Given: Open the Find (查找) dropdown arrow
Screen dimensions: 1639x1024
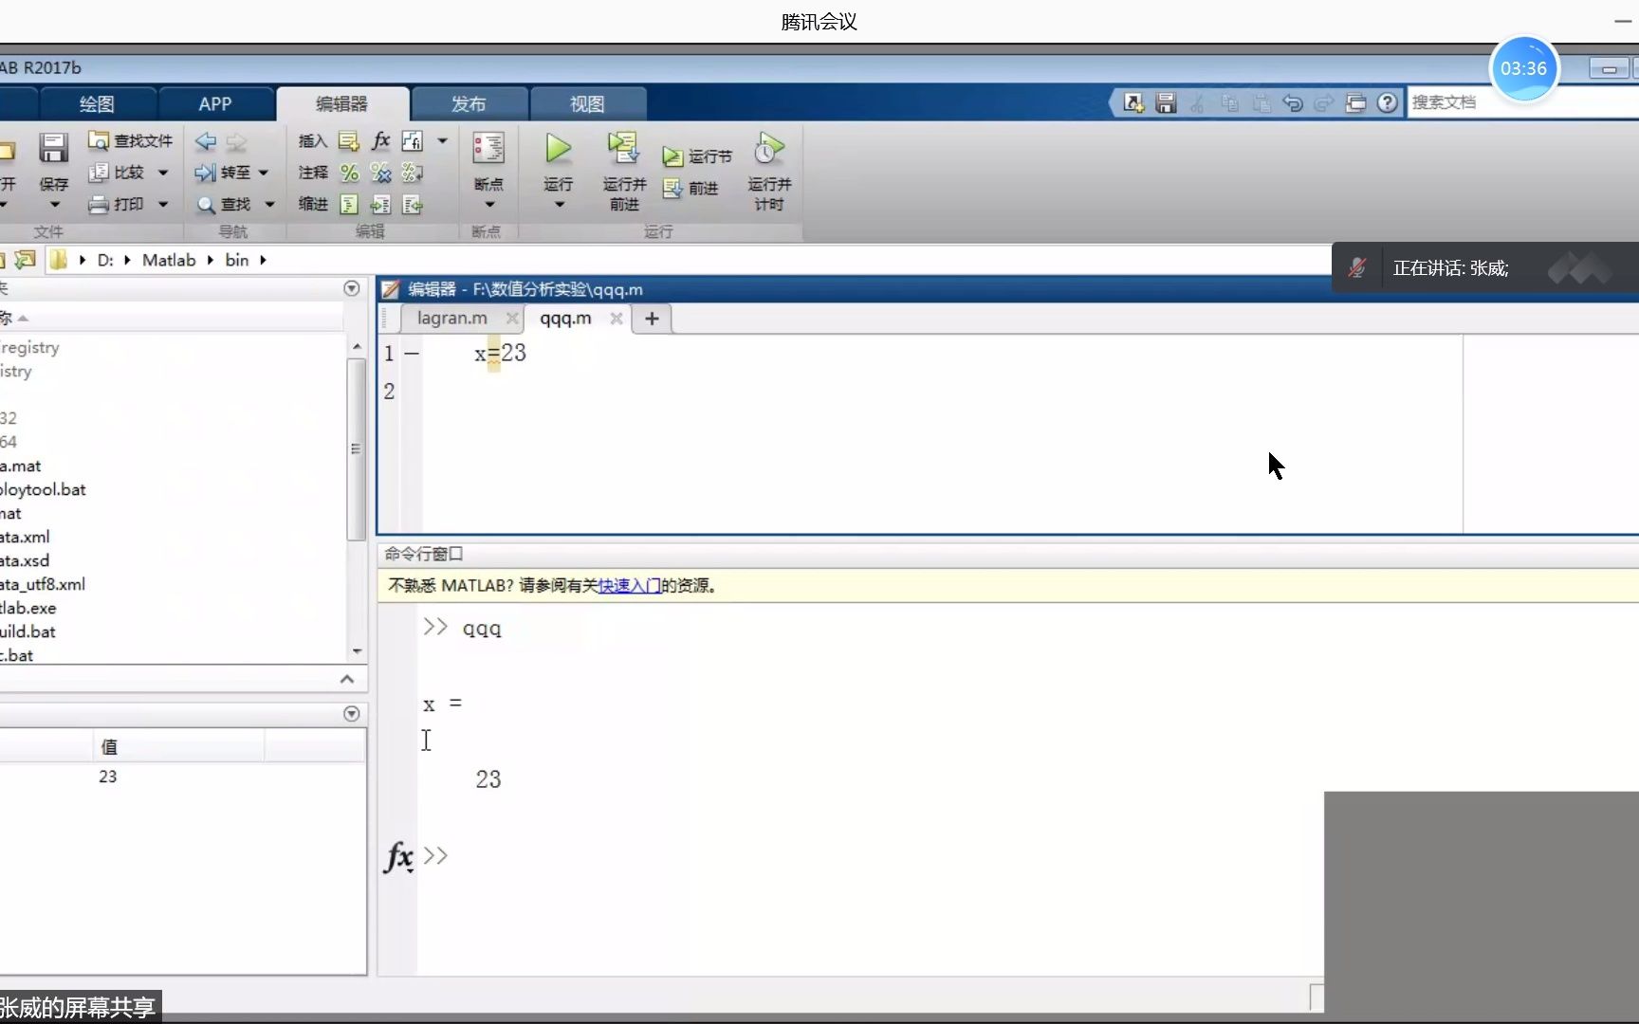Looking at the screenshot, I should (269, 204).
